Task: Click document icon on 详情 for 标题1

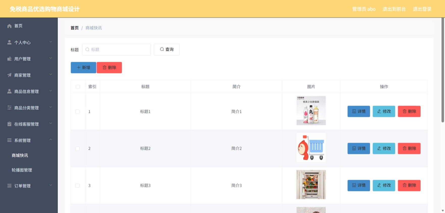Action: pos(354,111)
